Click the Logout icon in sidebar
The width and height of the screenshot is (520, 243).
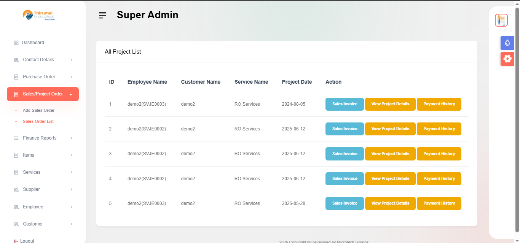pyautogui.click(x=16, y=241)
